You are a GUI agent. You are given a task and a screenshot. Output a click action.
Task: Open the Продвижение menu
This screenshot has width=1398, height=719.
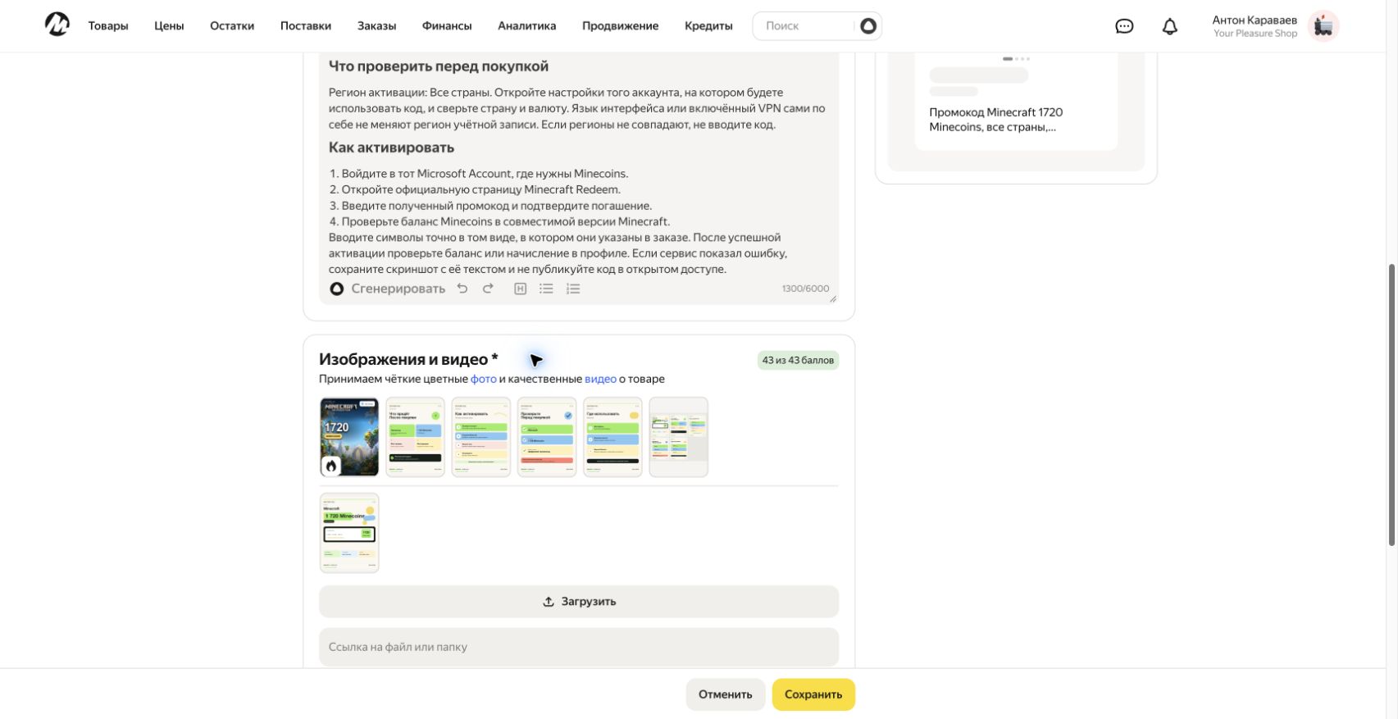620,25
